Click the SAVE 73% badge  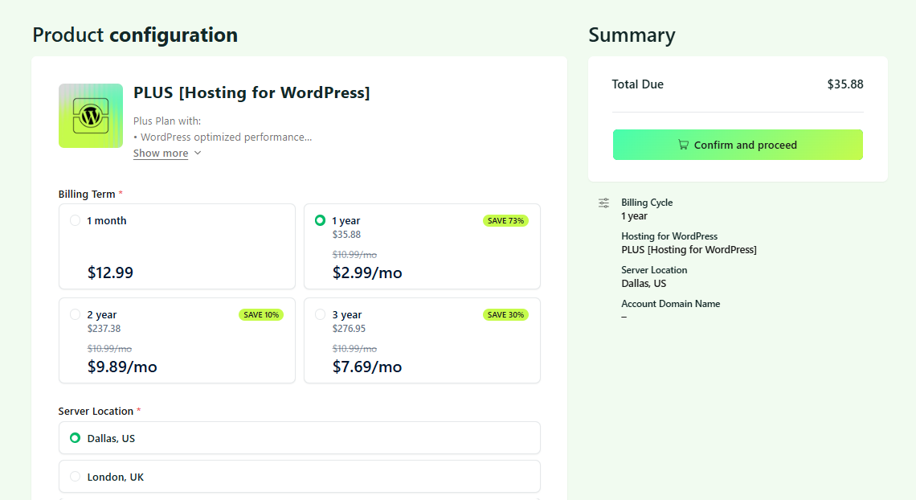[505, 221]
